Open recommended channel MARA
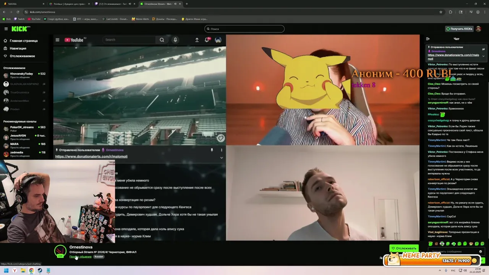The image size is (489, 275). 24,146
